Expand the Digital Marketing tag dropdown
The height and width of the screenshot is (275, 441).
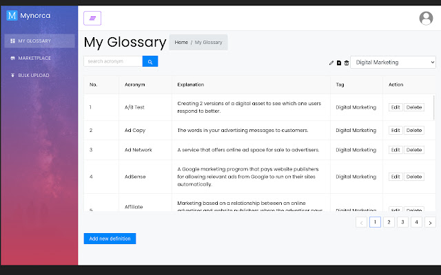[x=393, y=63]
